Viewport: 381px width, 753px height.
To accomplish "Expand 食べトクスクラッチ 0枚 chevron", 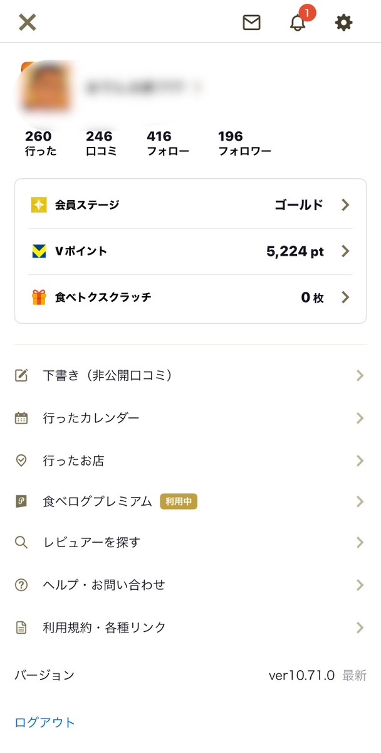I will [x=345, y=297].
